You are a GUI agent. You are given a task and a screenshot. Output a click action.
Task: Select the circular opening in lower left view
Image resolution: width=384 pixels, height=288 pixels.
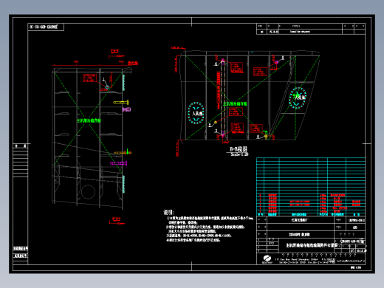point(88,192)
